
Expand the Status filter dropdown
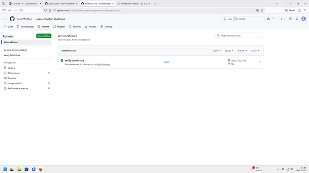coord(229,50)
